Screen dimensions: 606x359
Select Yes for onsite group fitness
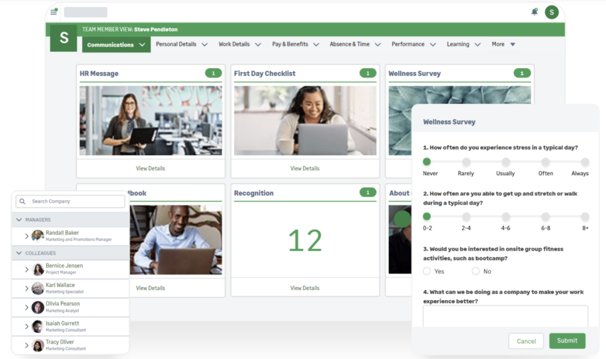click(x=427, y=271)
